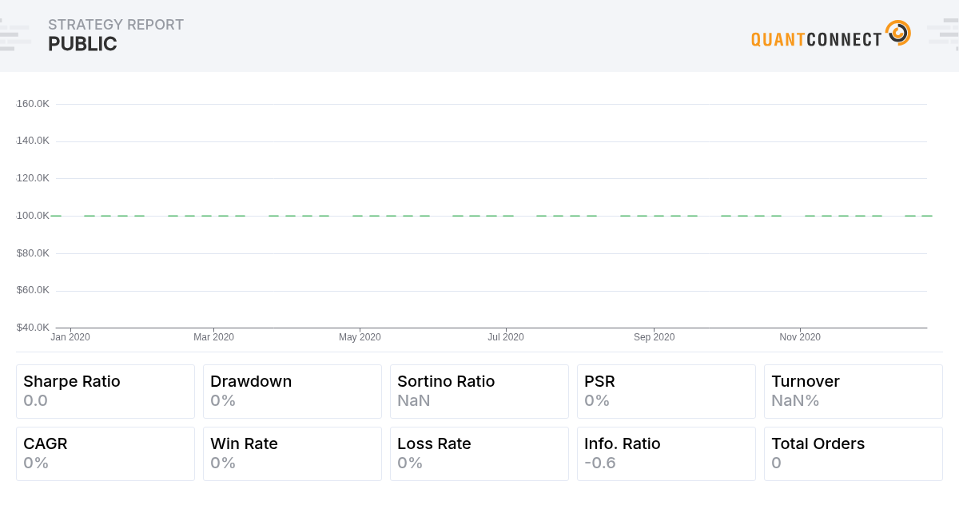Click the Sortino Ratio value NaN
959x505 pixels.
pyautogui.click(x=414, y=401)
